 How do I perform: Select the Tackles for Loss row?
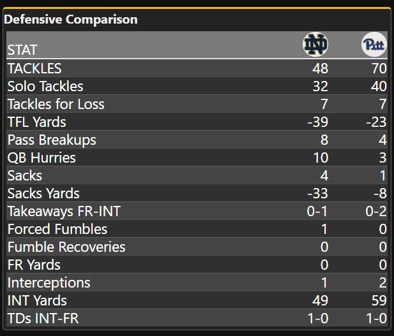[x=56, y=104]
